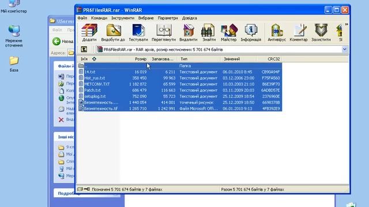Select the Hist_rus.txt file row
Screen dimensions: 369x207
(180, 78)
